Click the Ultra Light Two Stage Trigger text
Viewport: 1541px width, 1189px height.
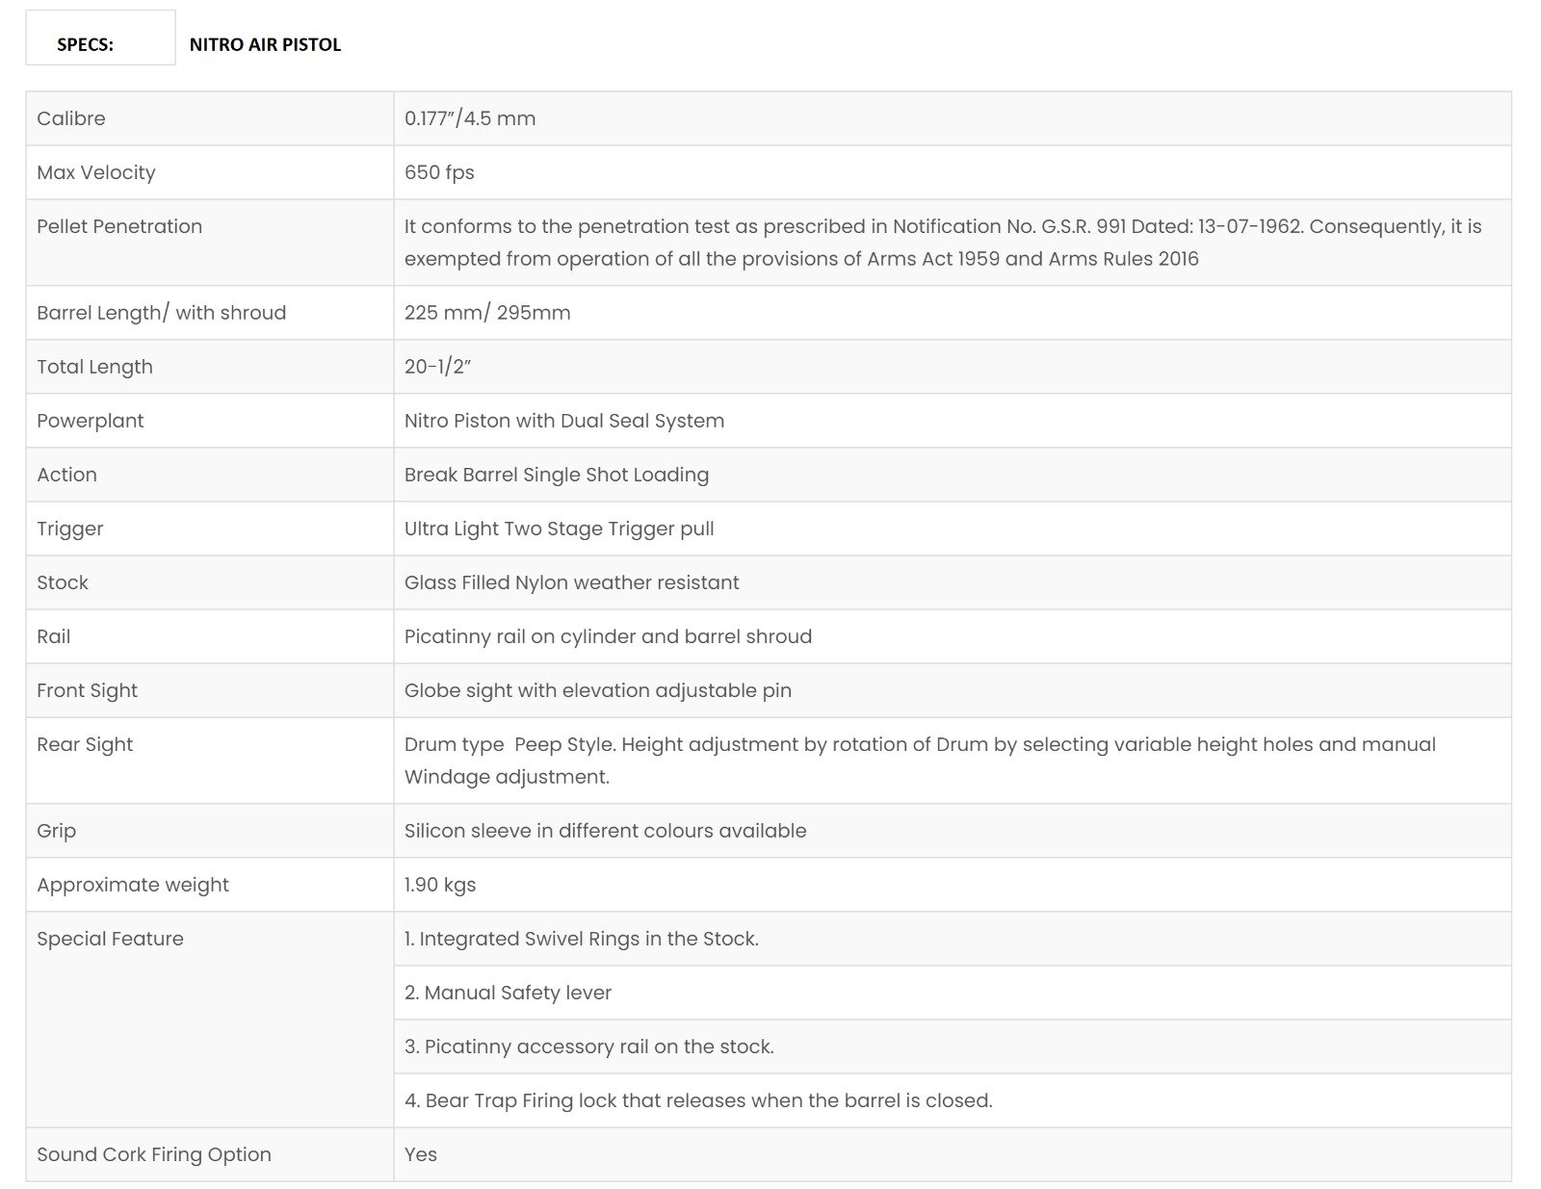[x=559, y=529]
